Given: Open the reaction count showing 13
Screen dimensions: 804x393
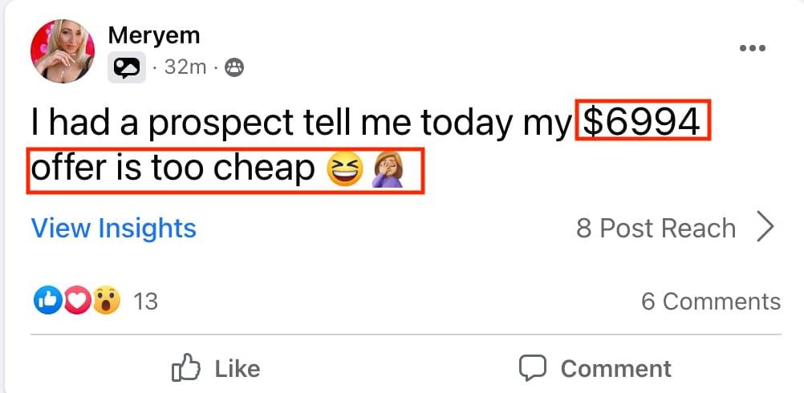Looking at the screenshot, I should click(x=145, y=302).
